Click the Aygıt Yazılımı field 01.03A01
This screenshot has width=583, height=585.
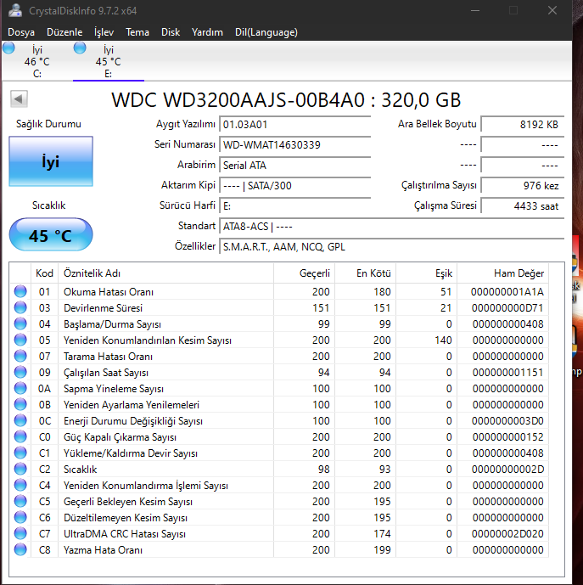pyautogui.click(x=295, y=124)
